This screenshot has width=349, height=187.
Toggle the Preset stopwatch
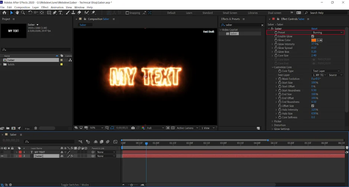(x=276, y=32)
